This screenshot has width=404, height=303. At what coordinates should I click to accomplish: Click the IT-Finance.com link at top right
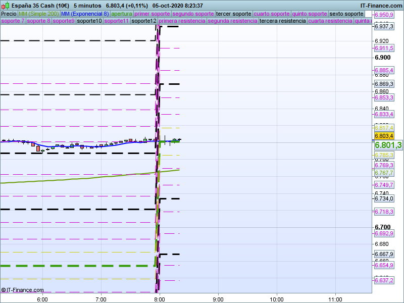[x=381, y=5]
